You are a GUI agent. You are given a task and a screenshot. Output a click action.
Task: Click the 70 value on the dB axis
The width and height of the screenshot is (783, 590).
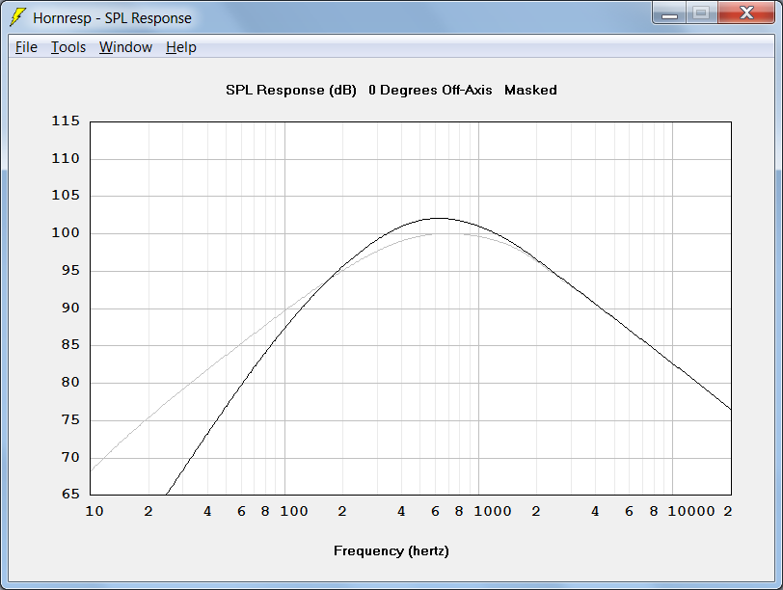click(70, 457)
